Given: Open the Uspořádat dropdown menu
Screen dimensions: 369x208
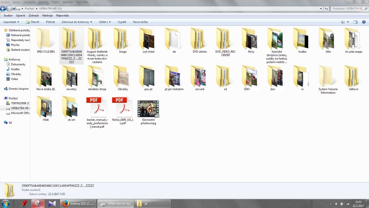Looking at the screenshot, I should click(x=11, y=22).
